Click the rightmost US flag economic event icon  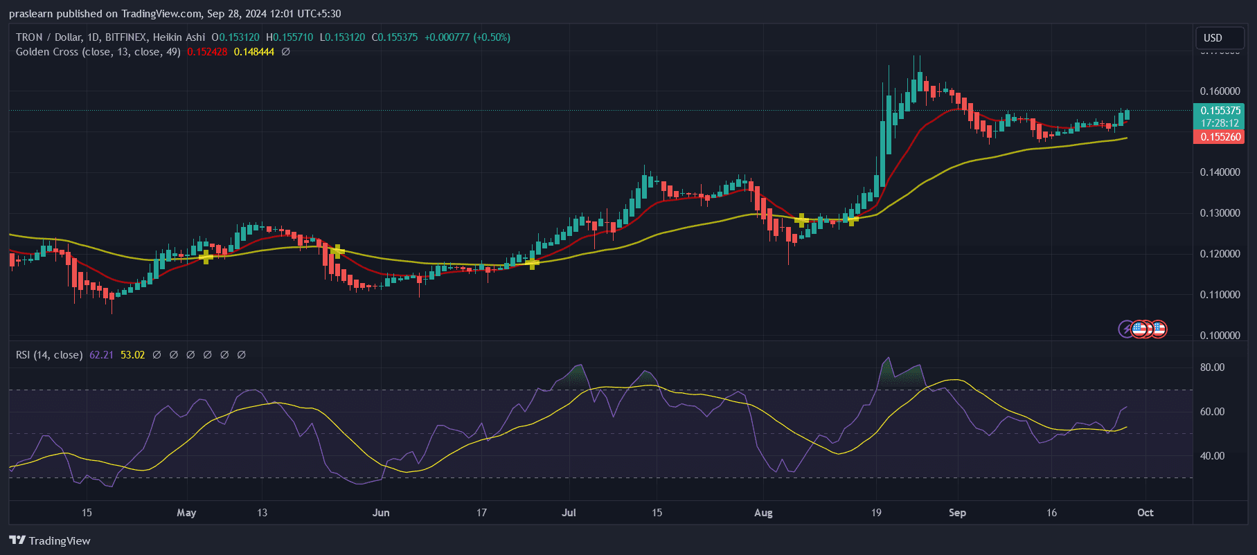[x=1158, y=329]
